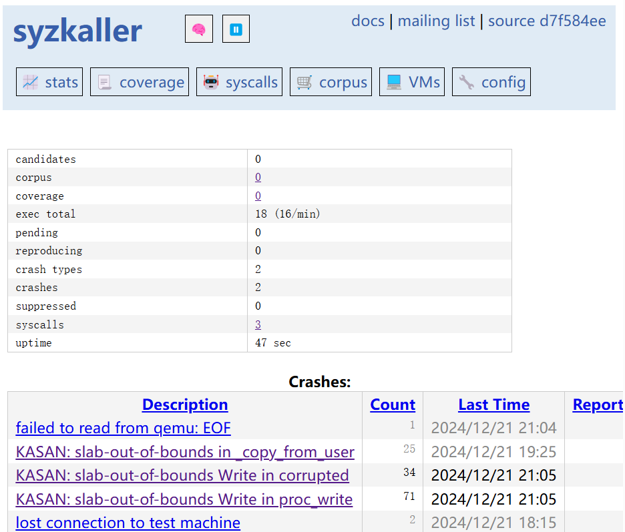Click the coverage document icon

[x=105, y=82]
